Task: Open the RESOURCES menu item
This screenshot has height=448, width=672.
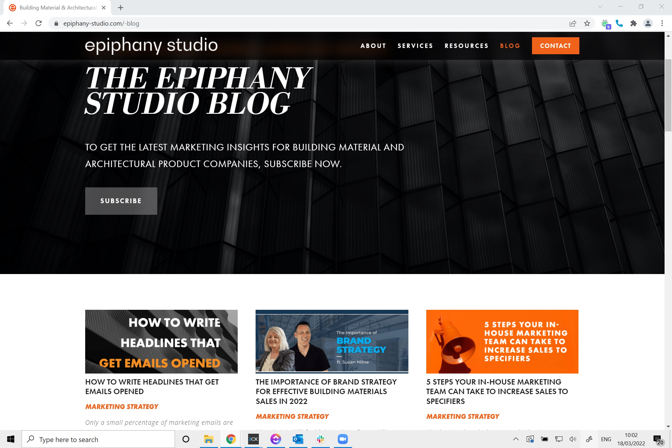Action: click(466, 46)
